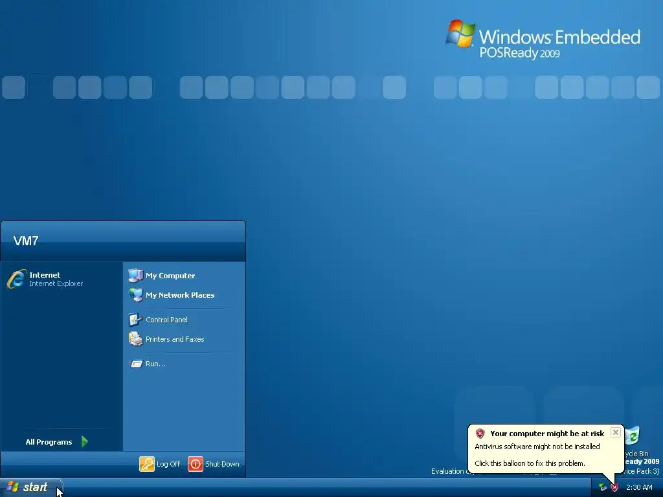Click 'Your computer might be at risk' title
Viewport: 663px width, 497px height.
547,433
